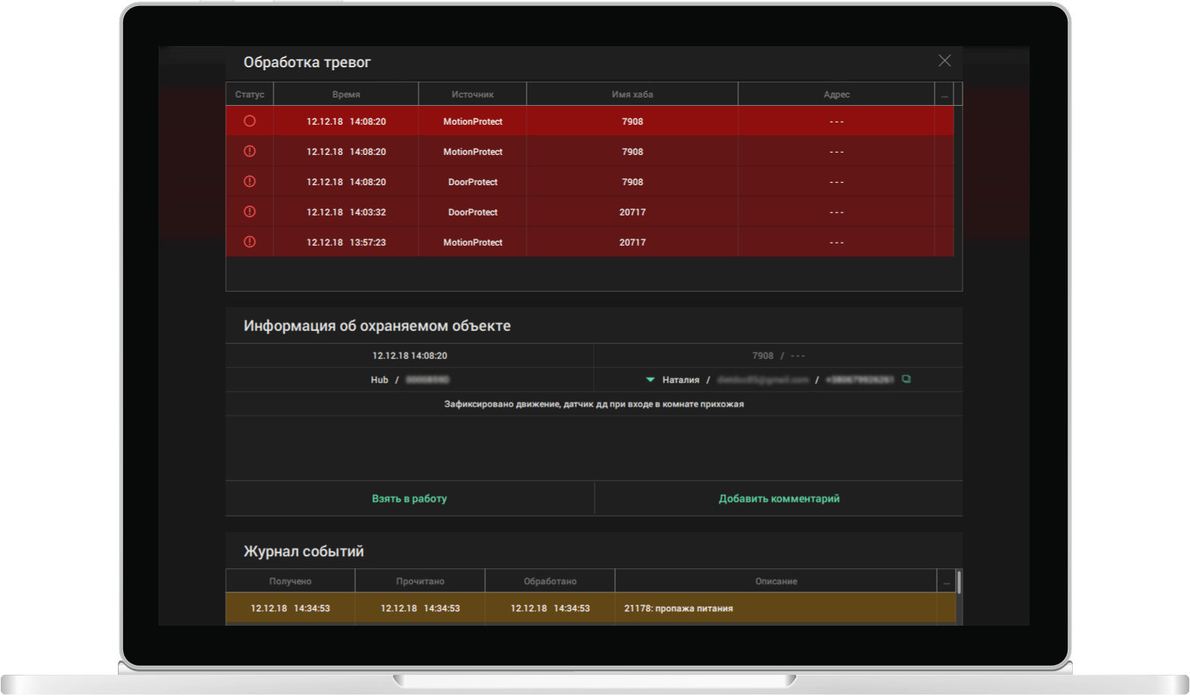Open event journal column options (three dots)
This screenshot has width=1190, height=696.
(946, 581)
